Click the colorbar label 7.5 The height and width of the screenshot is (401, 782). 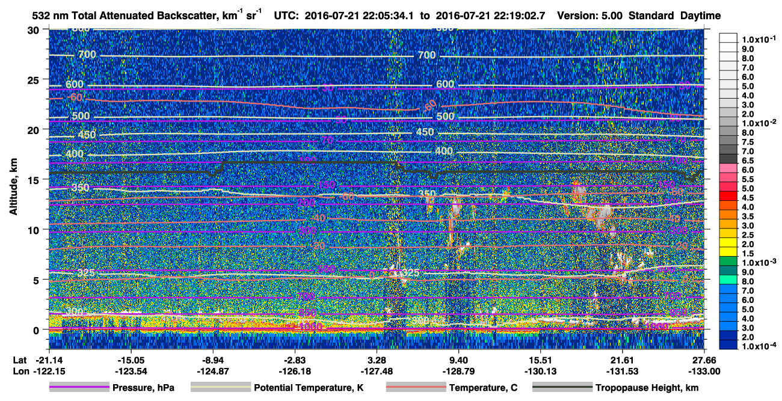[x=748, y=142]
